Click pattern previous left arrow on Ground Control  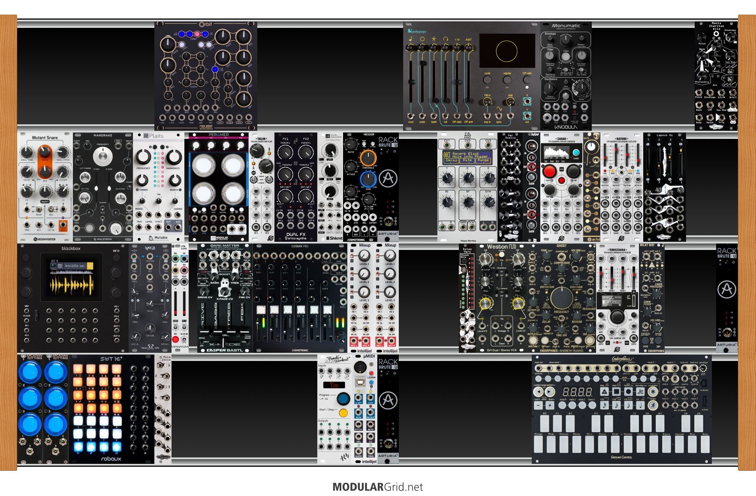click(x=538, y=391)
